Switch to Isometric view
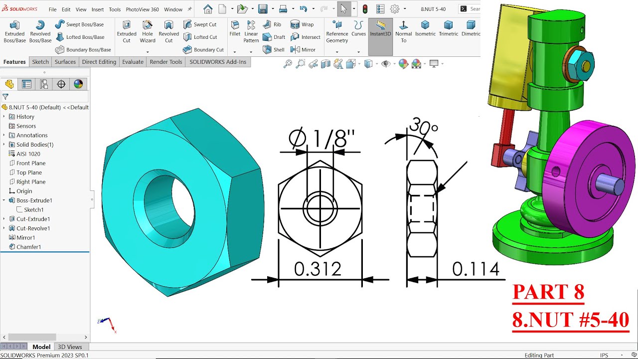 425,28
